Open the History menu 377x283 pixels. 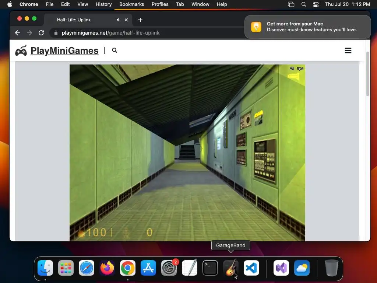pos(103,4)
